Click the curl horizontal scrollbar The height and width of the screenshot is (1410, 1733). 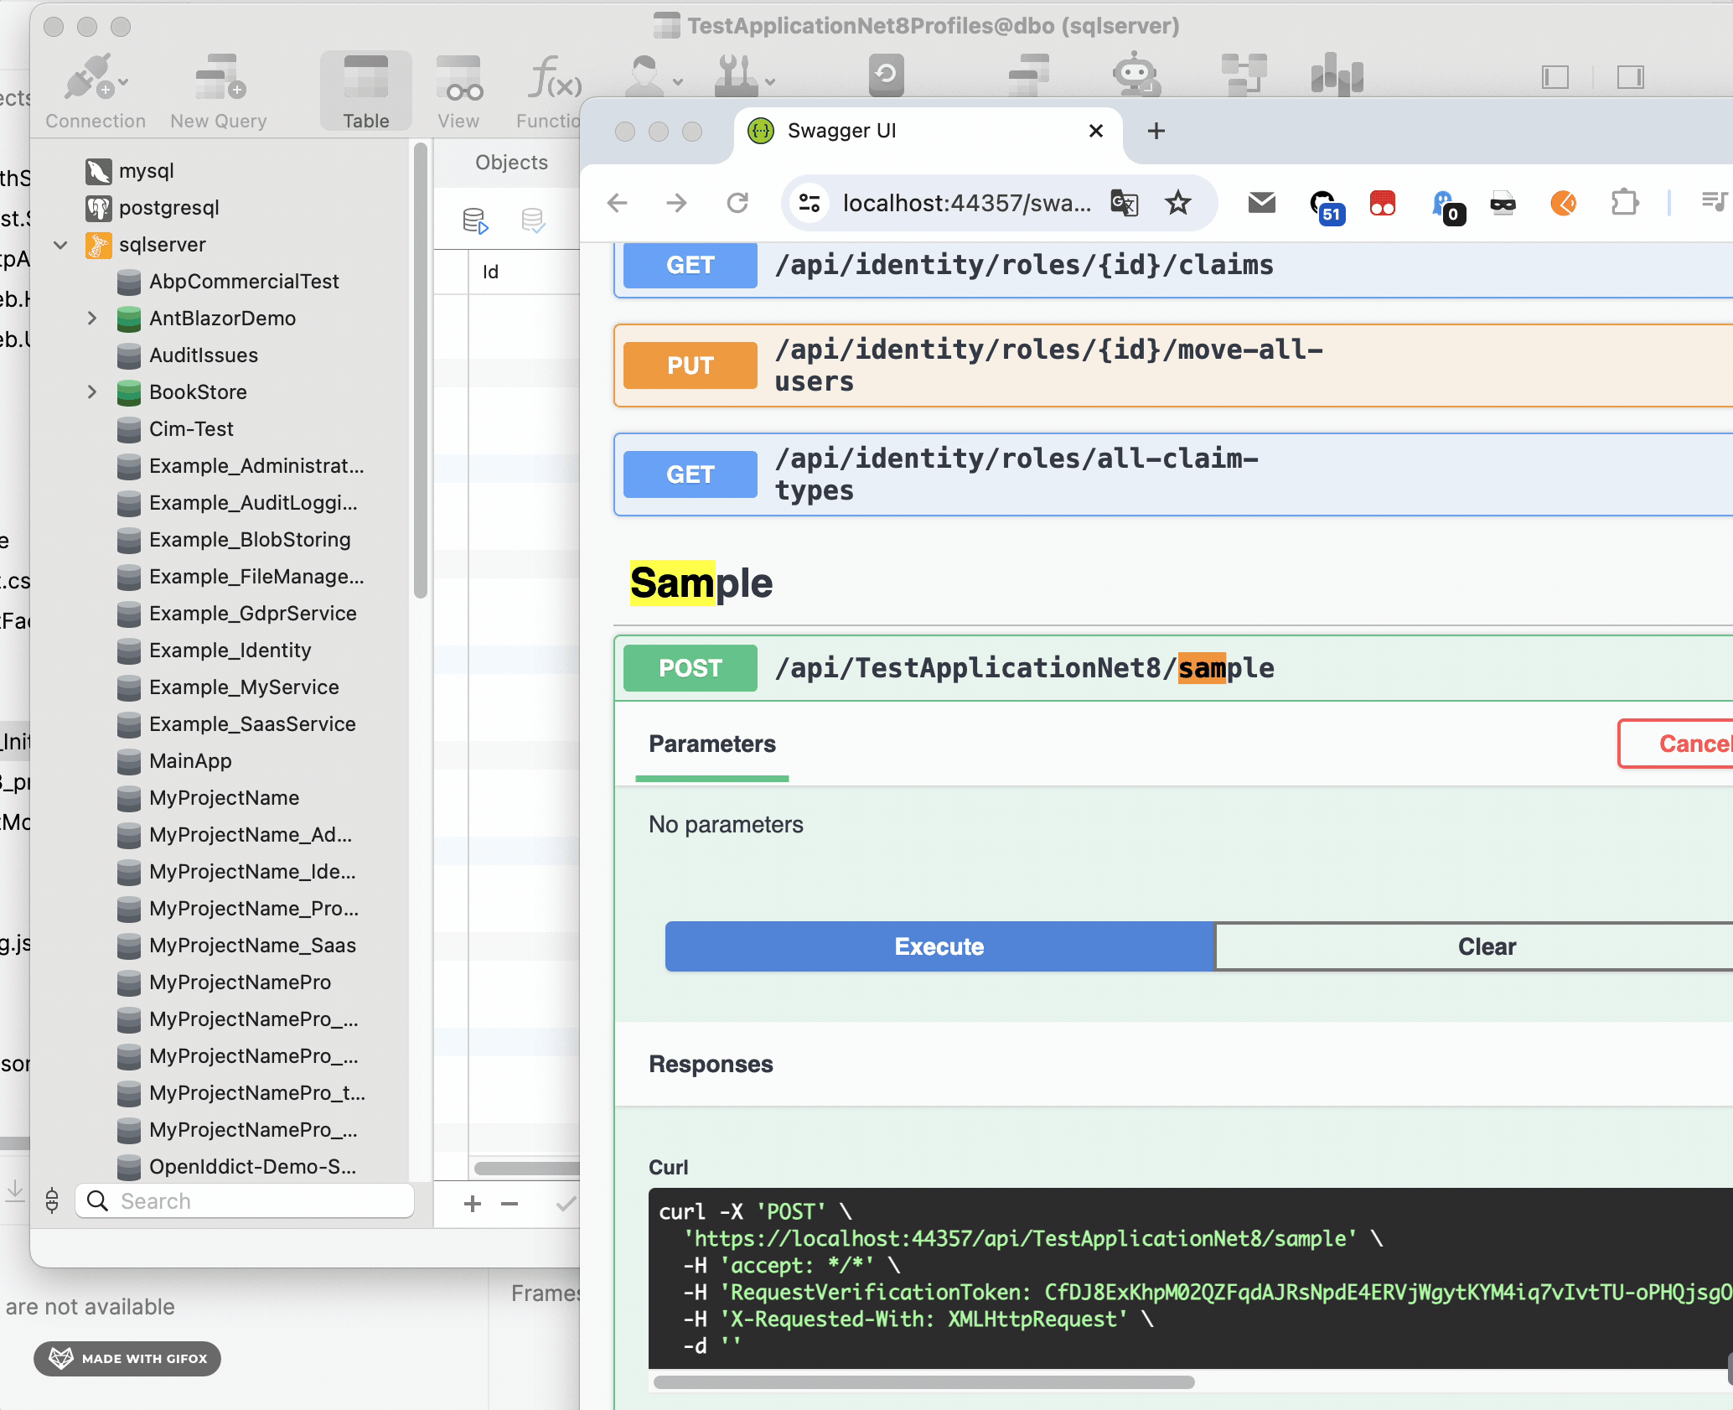(x=923, y=1382)
